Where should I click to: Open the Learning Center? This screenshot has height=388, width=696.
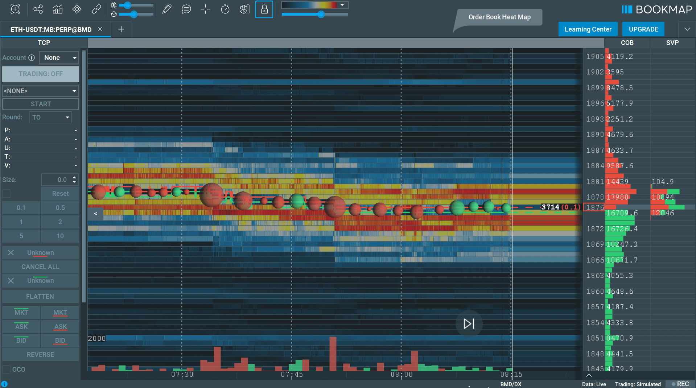pyautogui.click(x=588, y=29)
